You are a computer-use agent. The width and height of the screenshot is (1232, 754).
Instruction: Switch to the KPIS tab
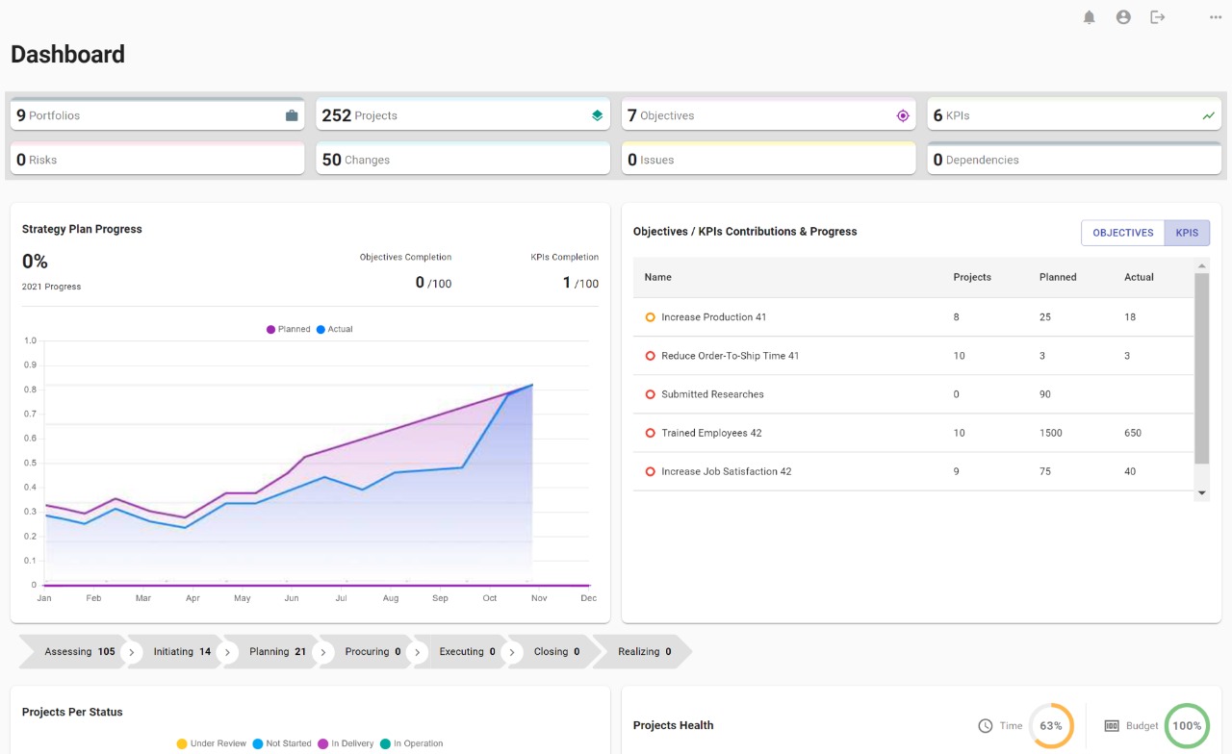coord(1187,233)
